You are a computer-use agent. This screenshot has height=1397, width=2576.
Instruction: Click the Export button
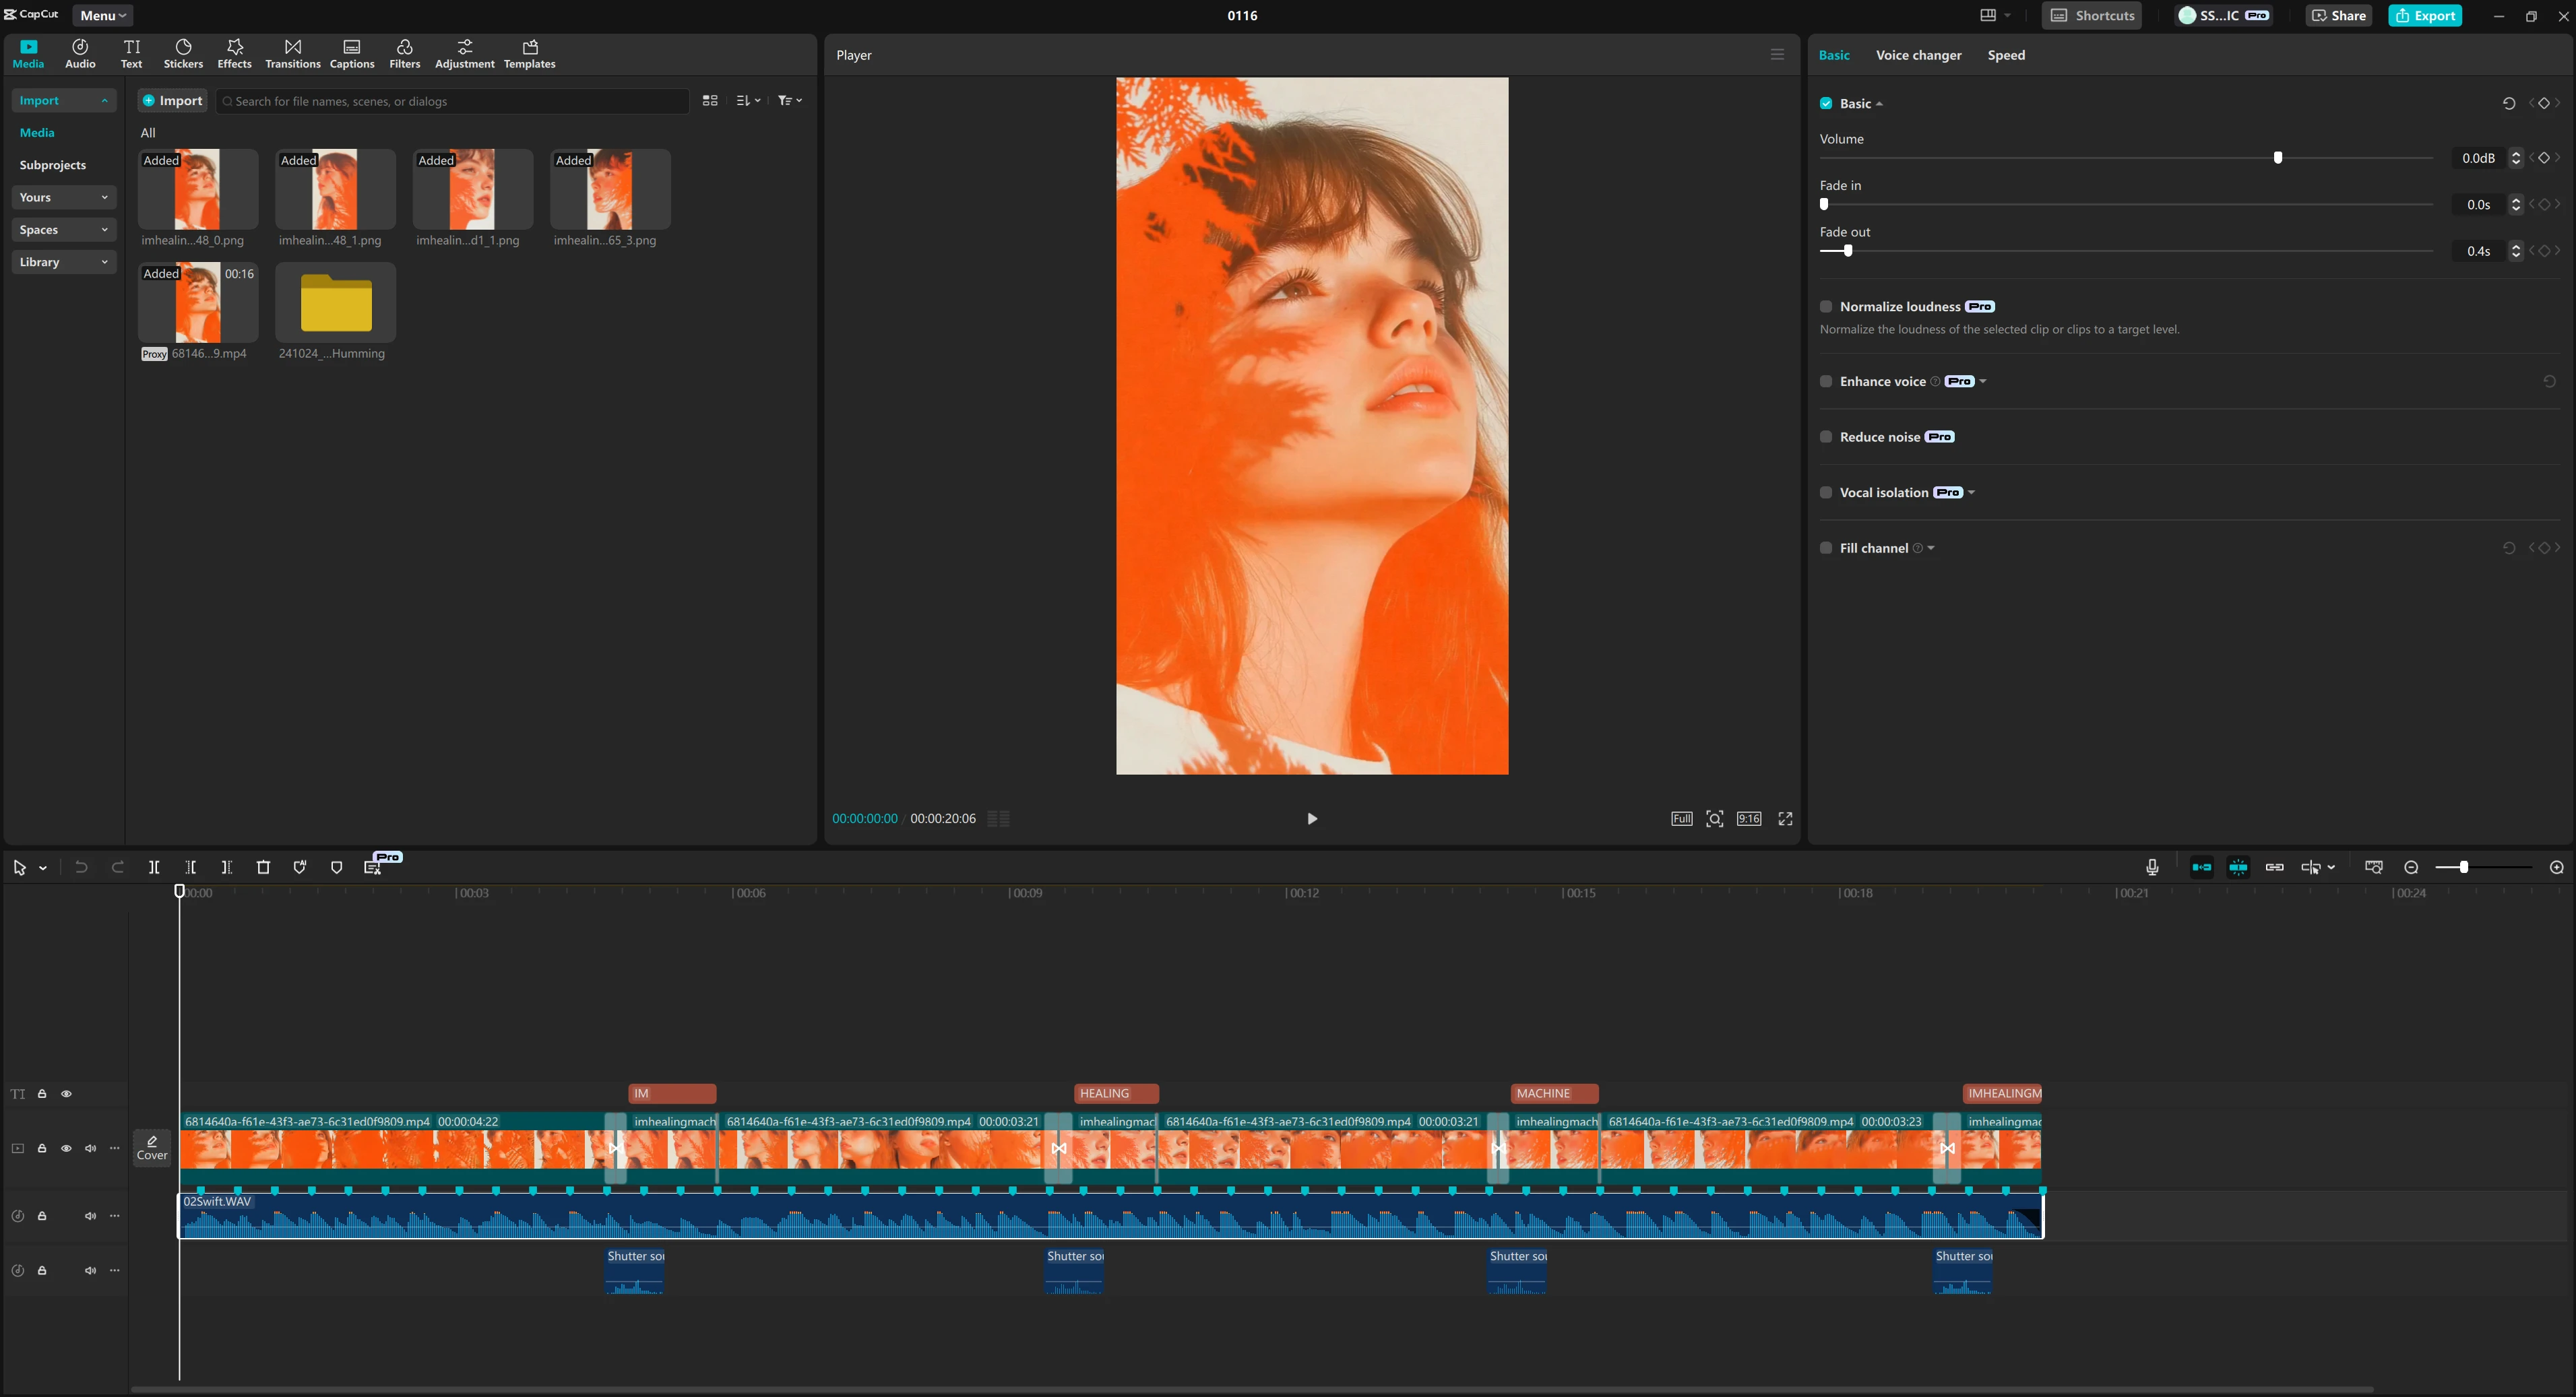2424,15
